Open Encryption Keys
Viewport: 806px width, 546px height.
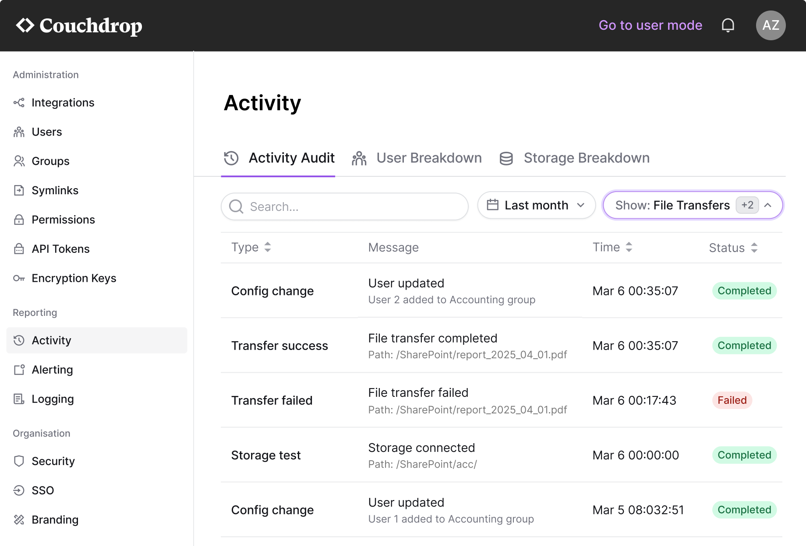(x=19, y=278)
